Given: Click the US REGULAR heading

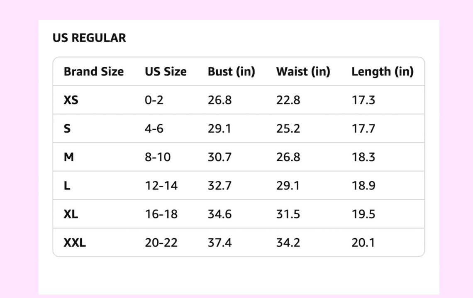Looking at the screenshot, I should point(89,38).
